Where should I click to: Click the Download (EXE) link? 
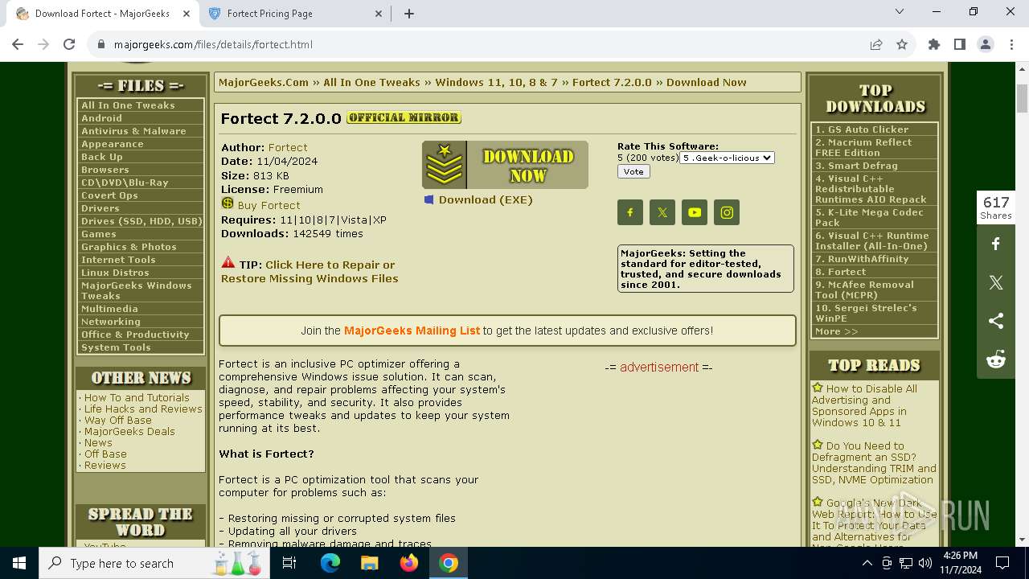click(x=486, y=199)
